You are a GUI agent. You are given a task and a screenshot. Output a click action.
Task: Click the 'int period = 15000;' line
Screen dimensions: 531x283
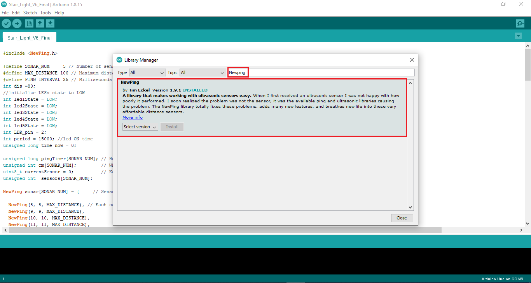(48, 139)
